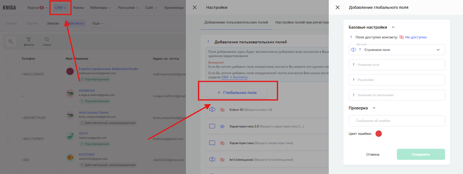Open the CRM menu

(x=60, y=8)
